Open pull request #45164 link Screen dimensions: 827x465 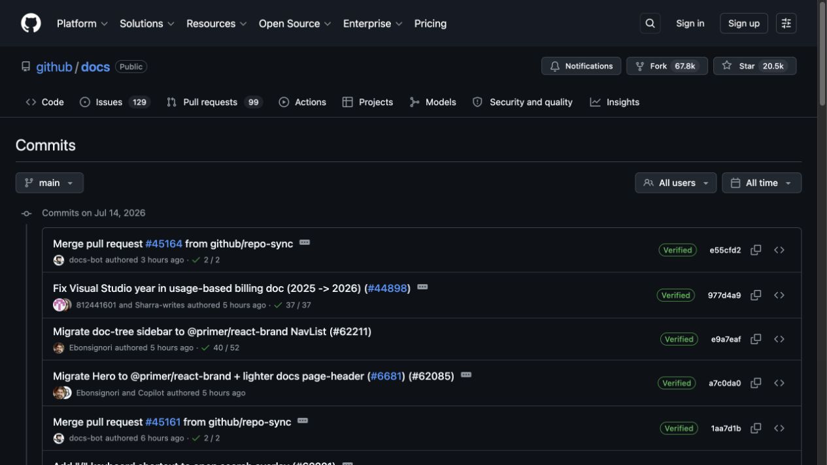163,244
